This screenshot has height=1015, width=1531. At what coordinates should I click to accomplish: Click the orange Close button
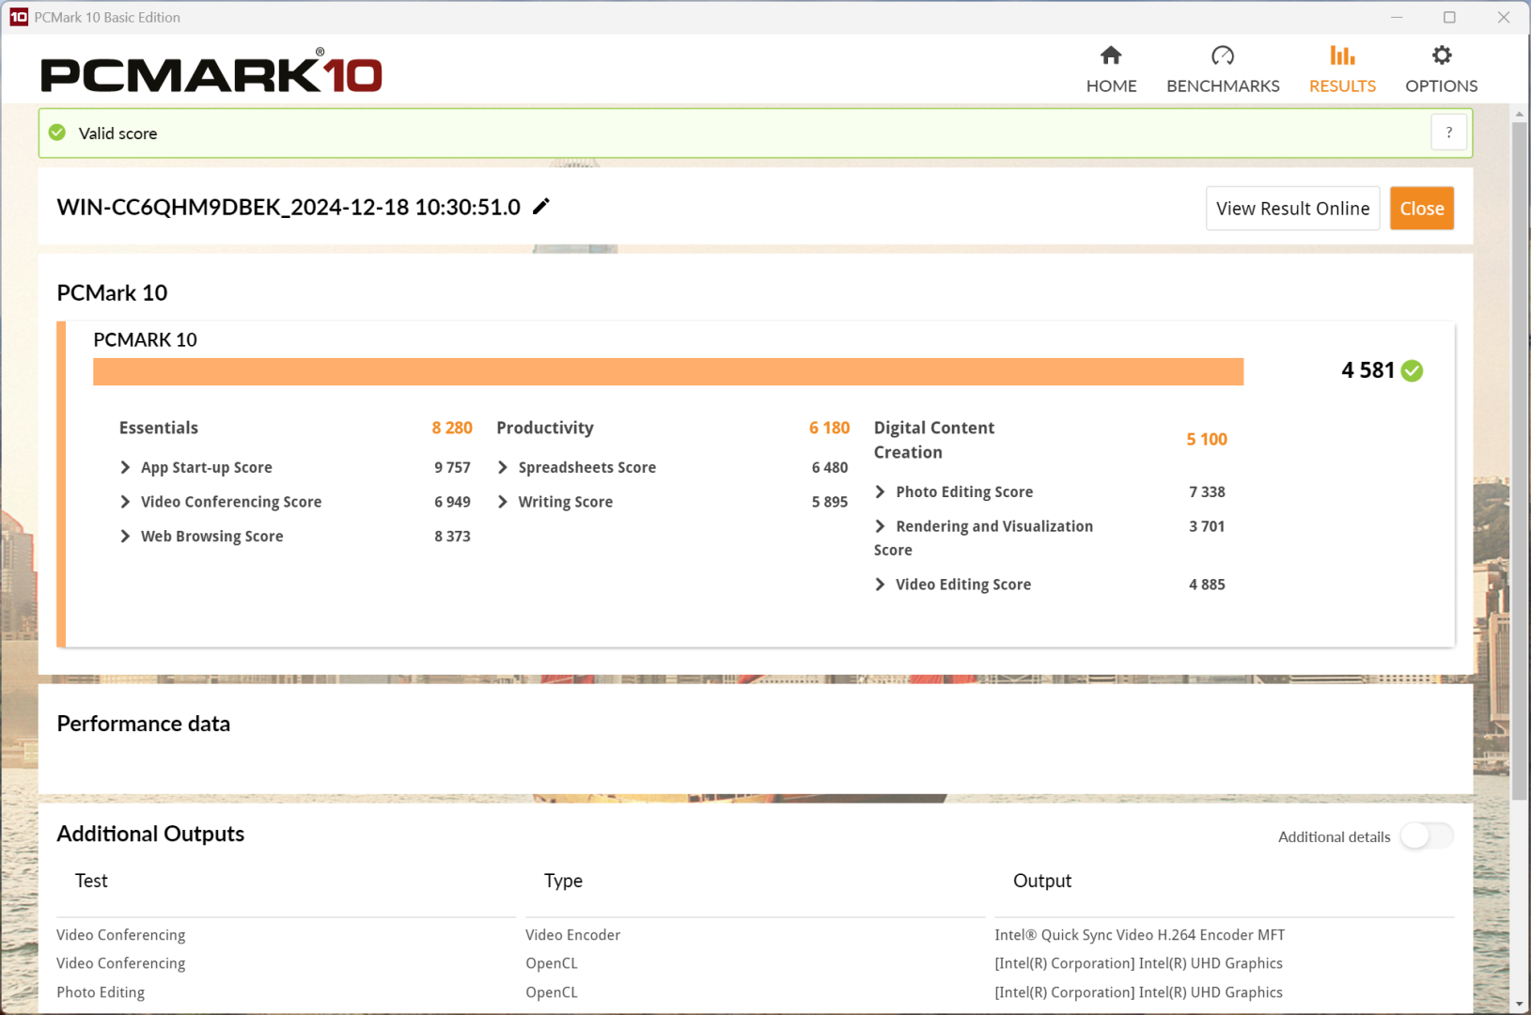coord(1422,209)
